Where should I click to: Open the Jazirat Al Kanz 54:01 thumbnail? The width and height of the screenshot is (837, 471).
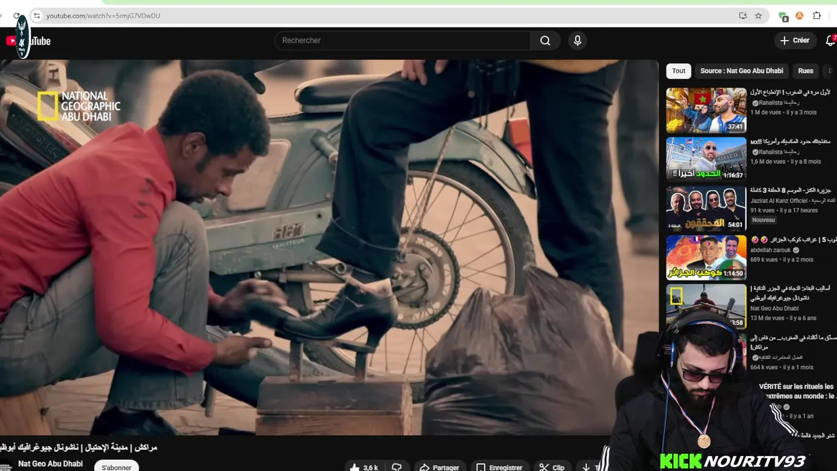[x=706, y=208]
